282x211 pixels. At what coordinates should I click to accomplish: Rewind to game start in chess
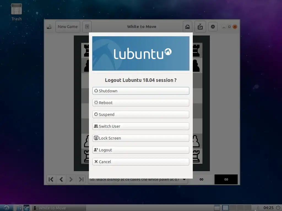tap(51, 179)
